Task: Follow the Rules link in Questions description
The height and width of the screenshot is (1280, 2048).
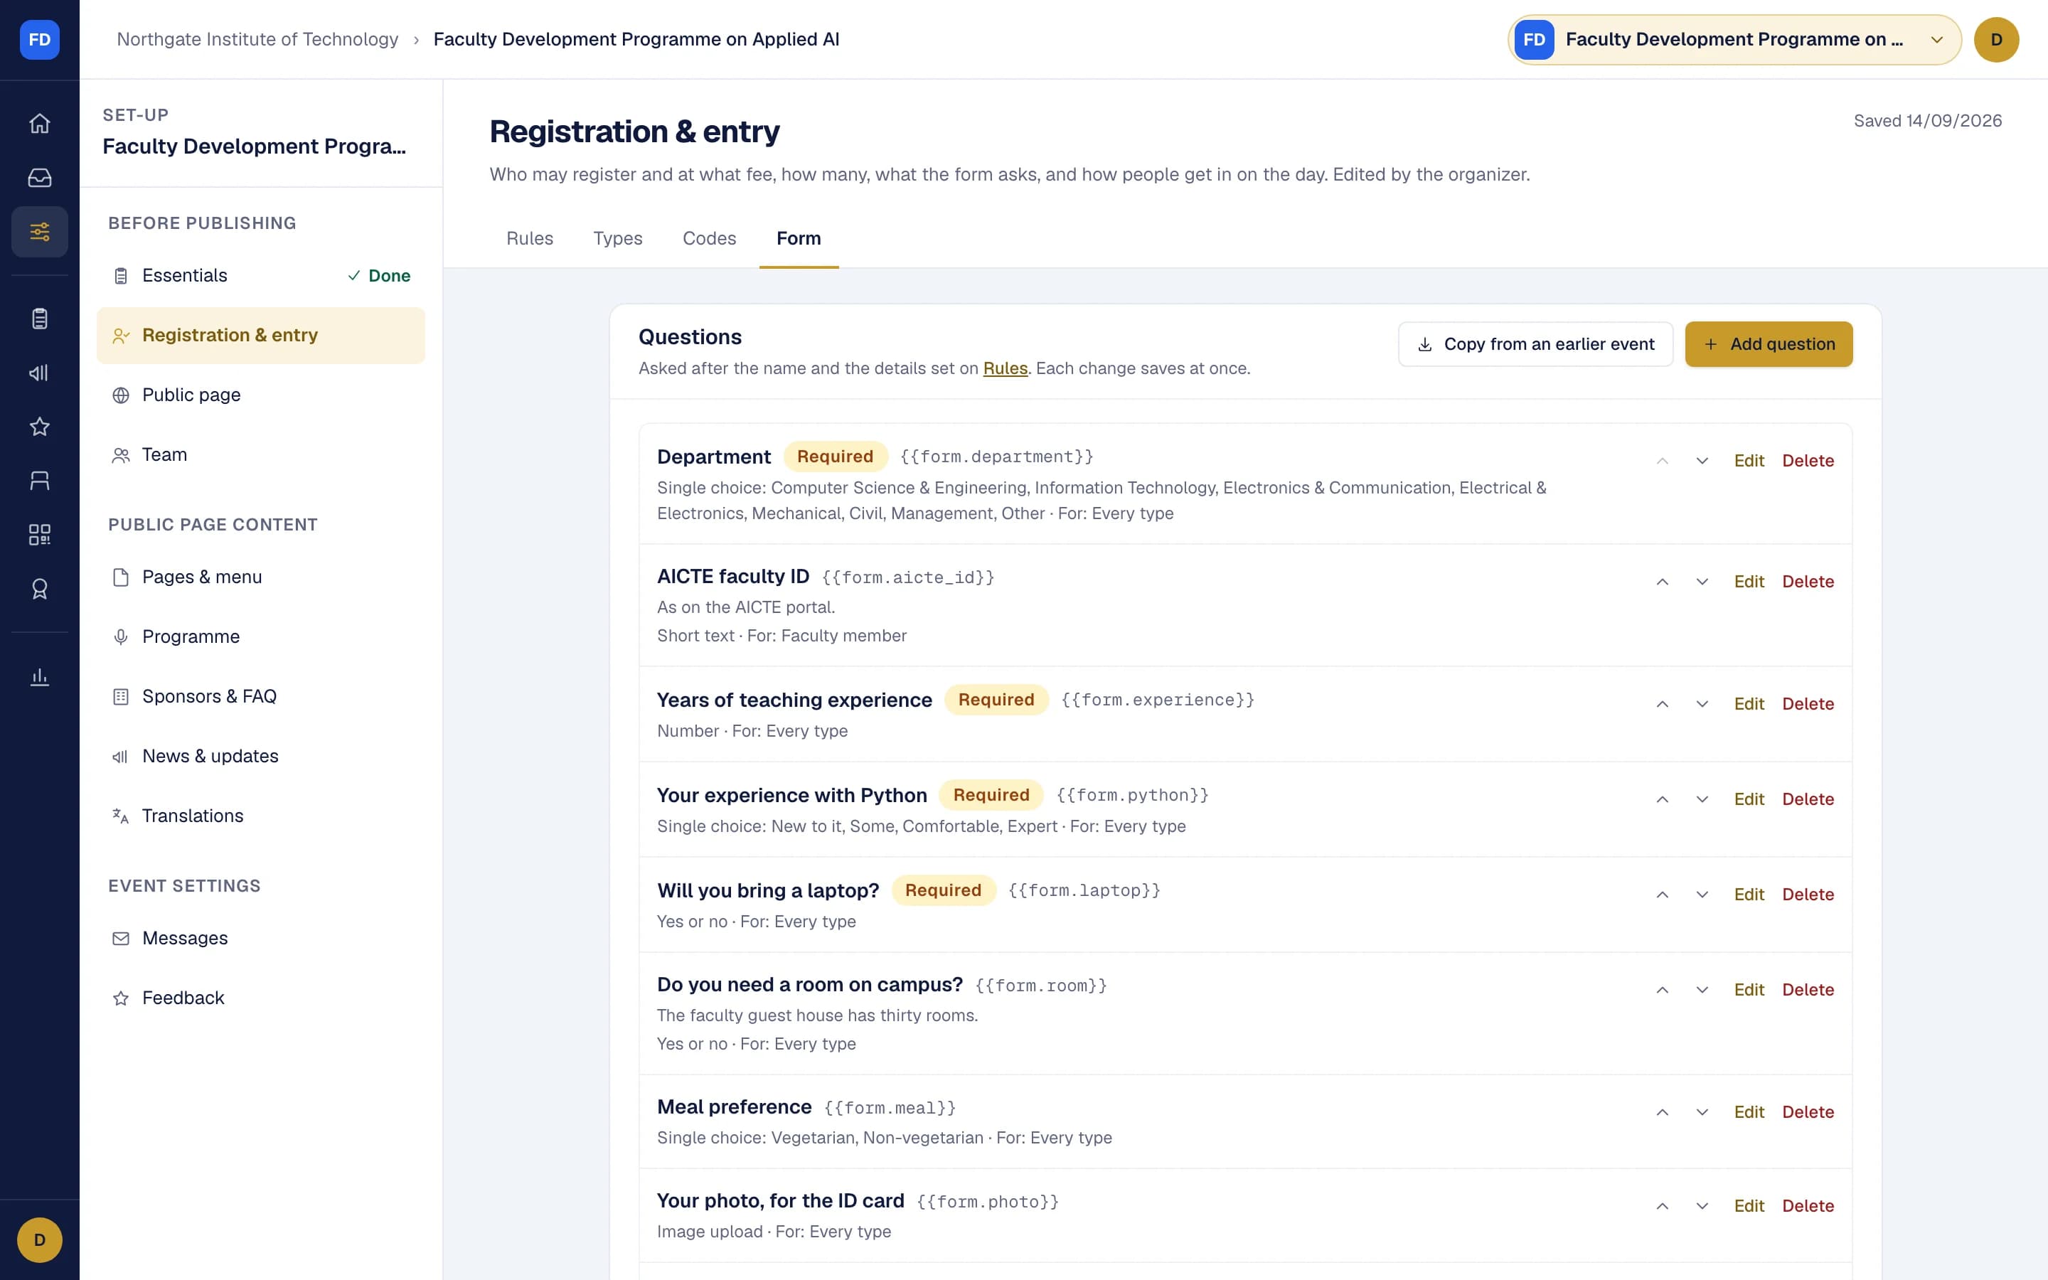Action: [x=1006, y=368]
